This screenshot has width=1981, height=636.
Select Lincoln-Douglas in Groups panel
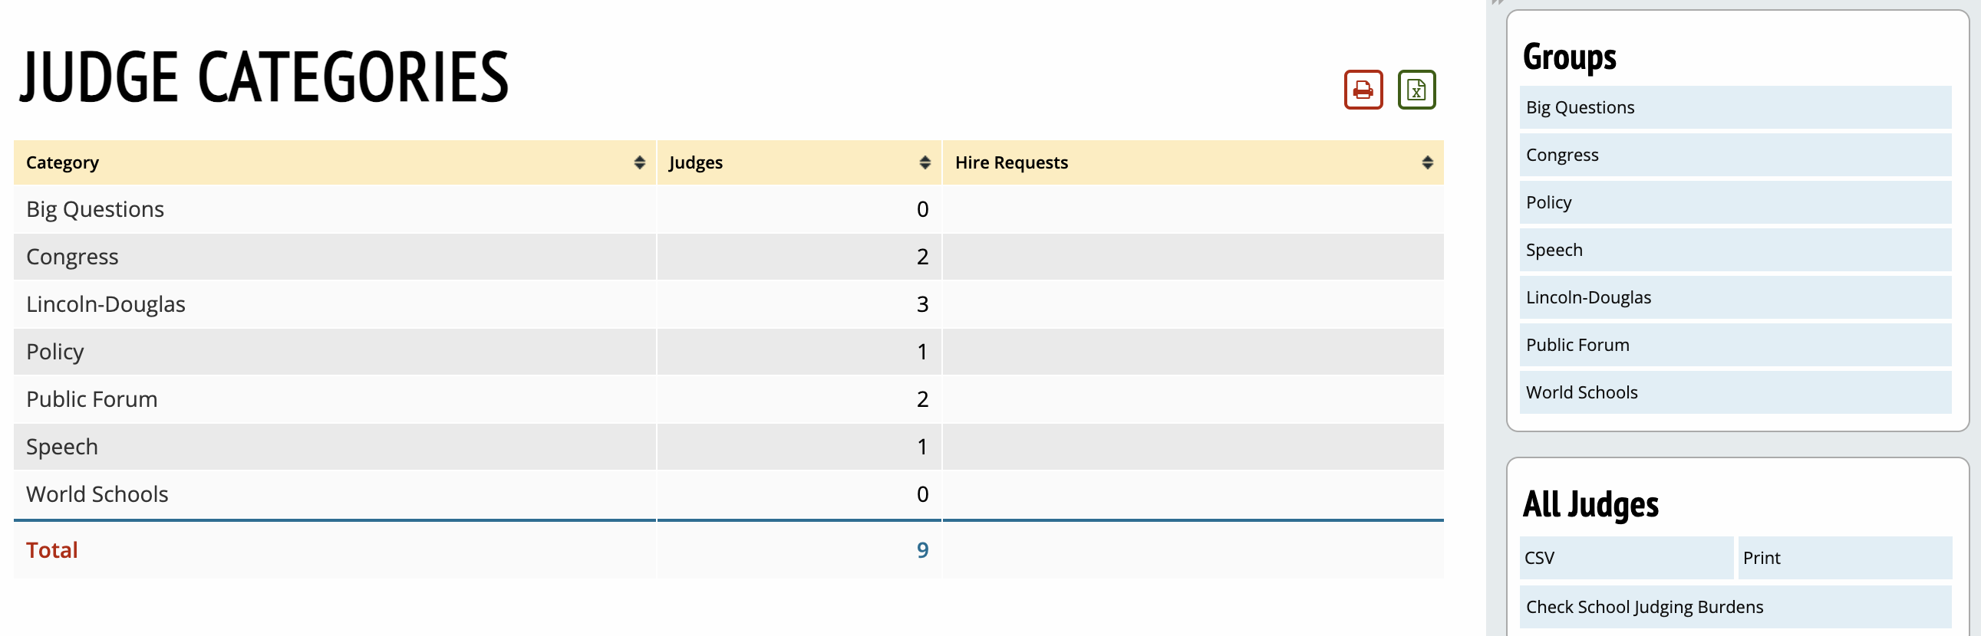pyautogui.click(x=1734, y=298)
